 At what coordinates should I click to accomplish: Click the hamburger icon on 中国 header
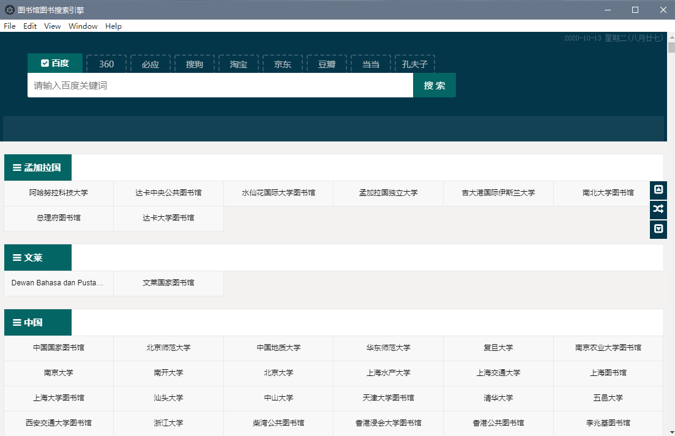(17, 322)
